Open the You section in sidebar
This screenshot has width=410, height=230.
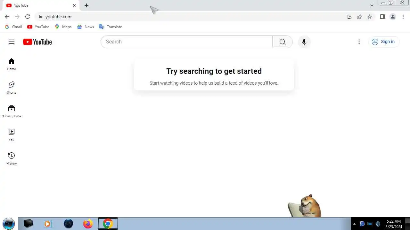click(12, 135)
